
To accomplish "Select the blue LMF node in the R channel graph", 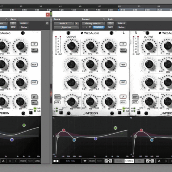I will (152, 140).
